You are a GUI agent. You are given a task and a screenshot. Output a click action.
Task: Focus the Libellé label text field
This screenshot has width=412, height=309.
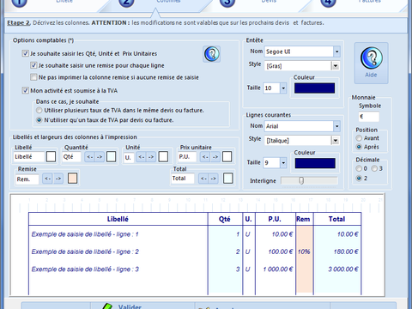(x=28, y=157)
